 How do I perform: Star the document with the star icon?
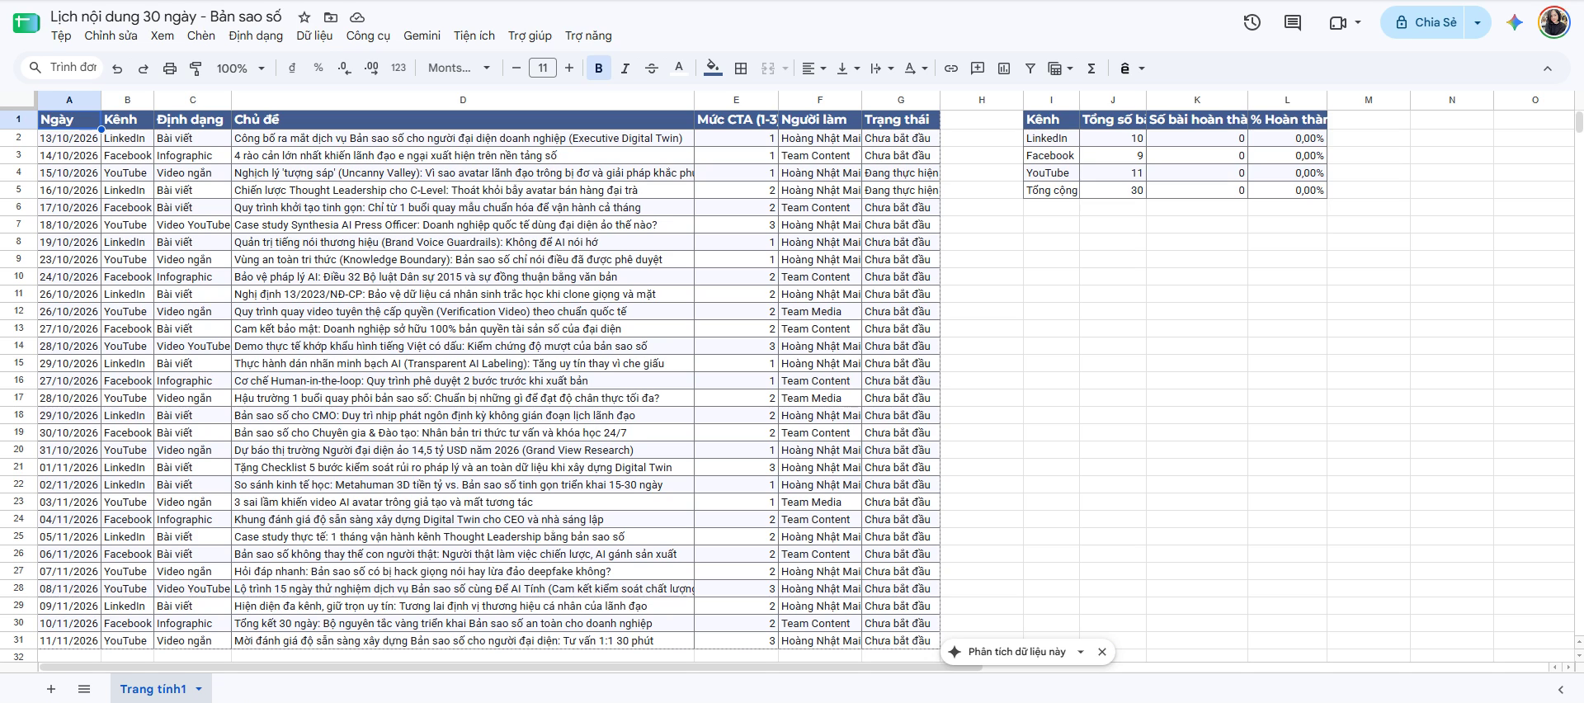(304, 17)
